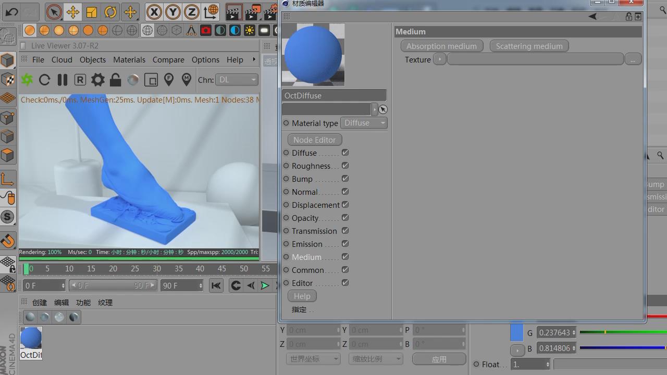Restart render with the circular arrow icon
Viewport: 667px width, 375px height.
(44, 80)
